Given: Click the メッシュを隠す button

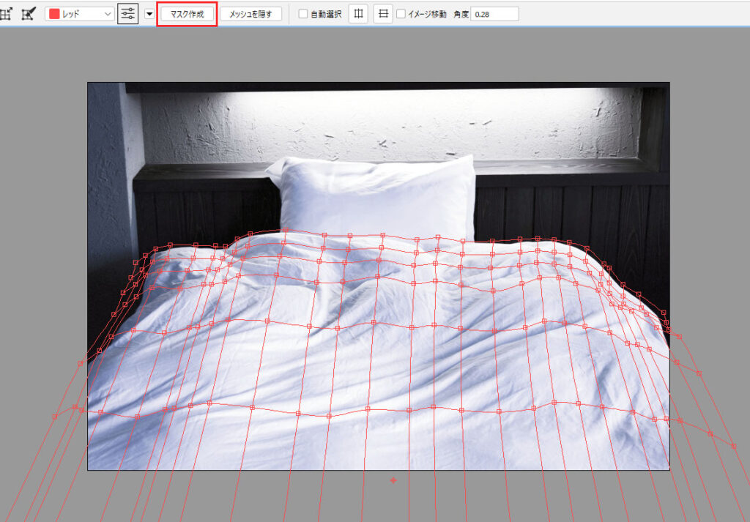Looking at the screenshot, I should click(250, 14).
